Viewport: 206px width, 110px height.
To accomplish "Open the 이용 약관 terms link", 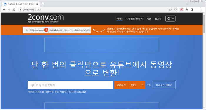I will tap(81, 92).
